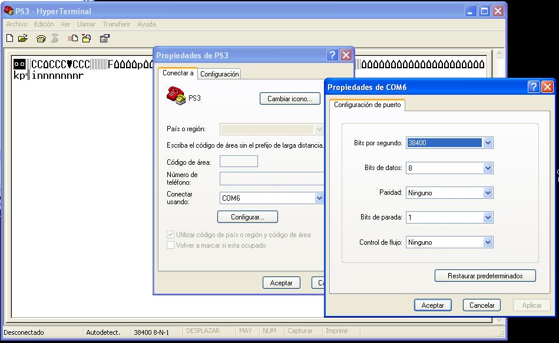559x343 pixels.
Task: Click the Properties toolbar icon
Action: tap(105, 38)
